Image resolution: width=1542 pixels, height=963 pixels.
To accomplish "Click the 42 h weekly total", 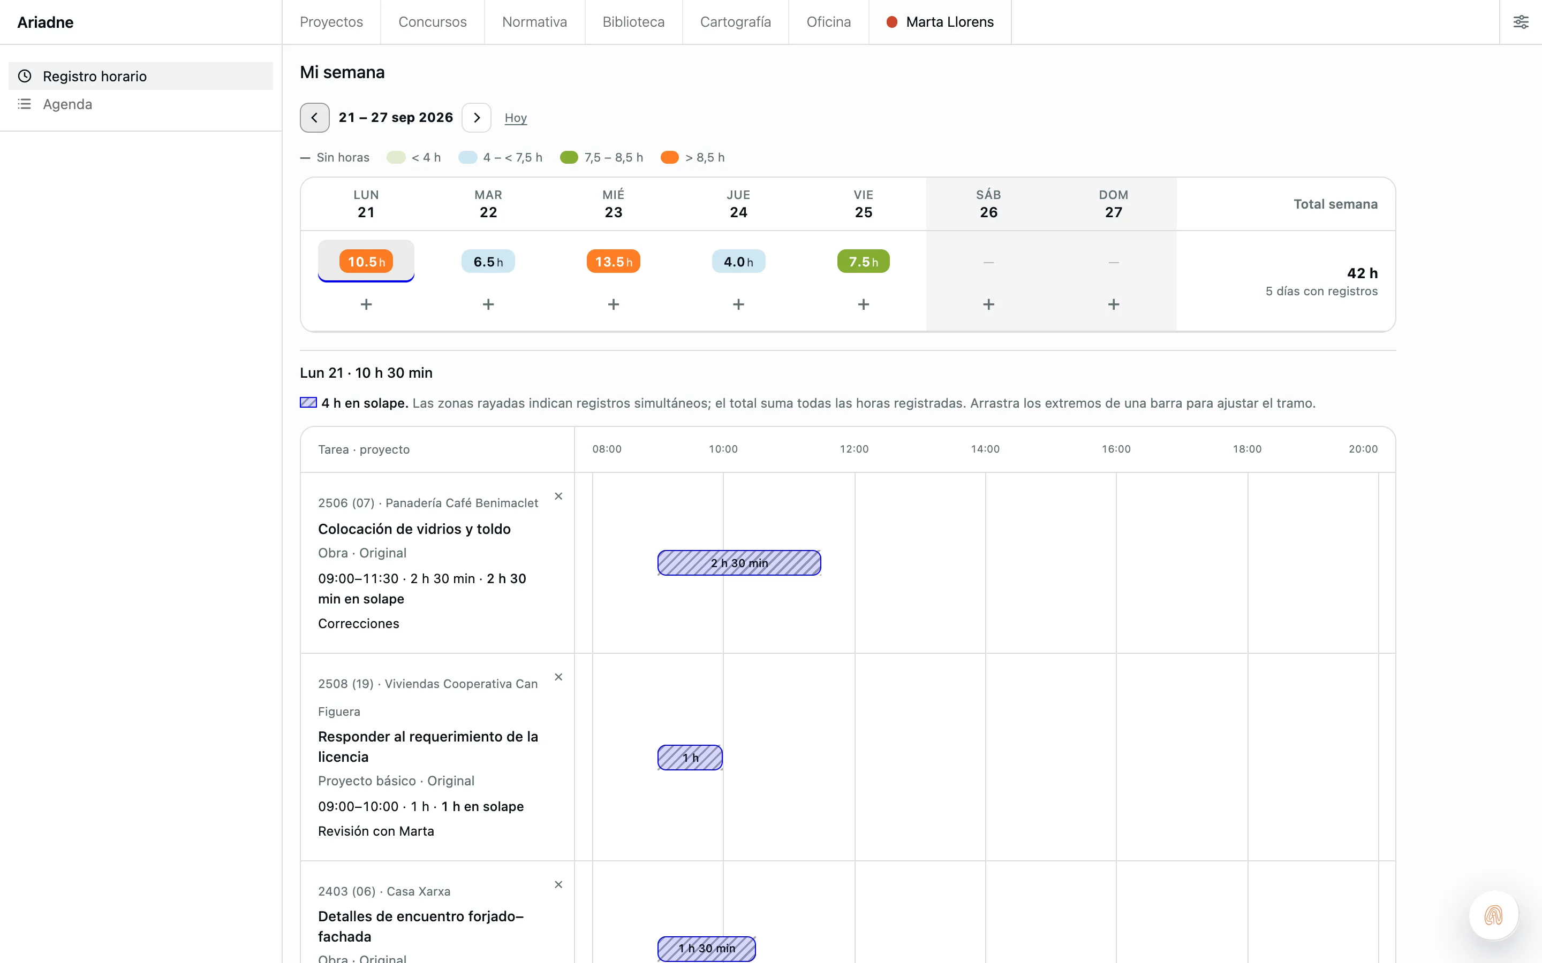I will [x=1362, y=273].
